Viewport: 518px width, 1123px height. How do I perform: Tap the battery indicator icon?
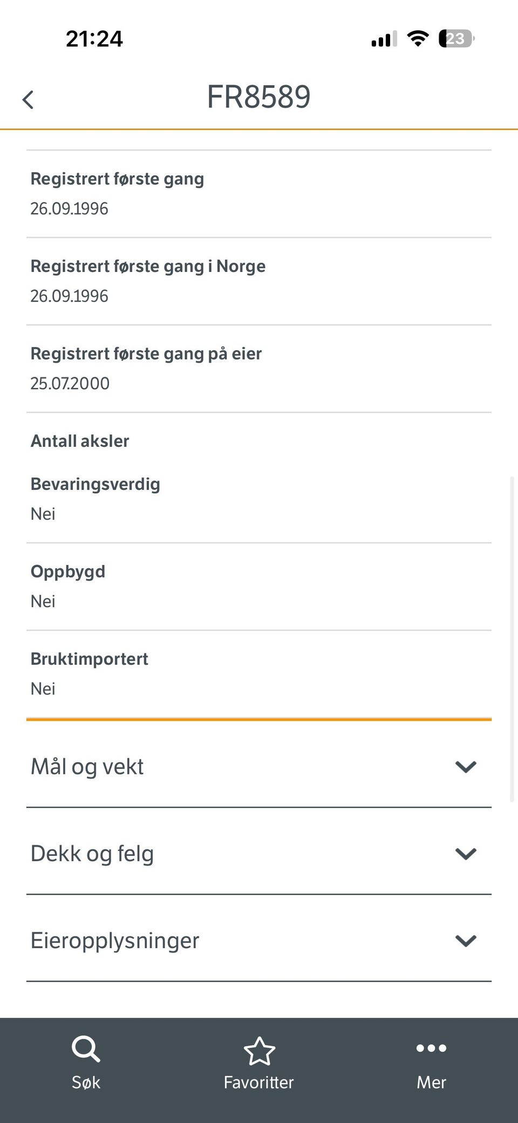click(x=456, y=38)
